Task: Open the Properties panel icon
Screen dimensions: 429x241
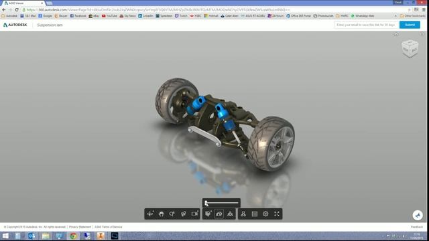Action: coord(255,214)
